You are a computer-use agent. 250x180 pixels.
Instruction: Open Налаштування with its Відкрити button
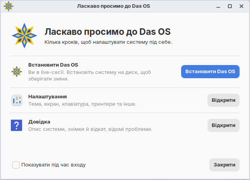pos(223,100)
